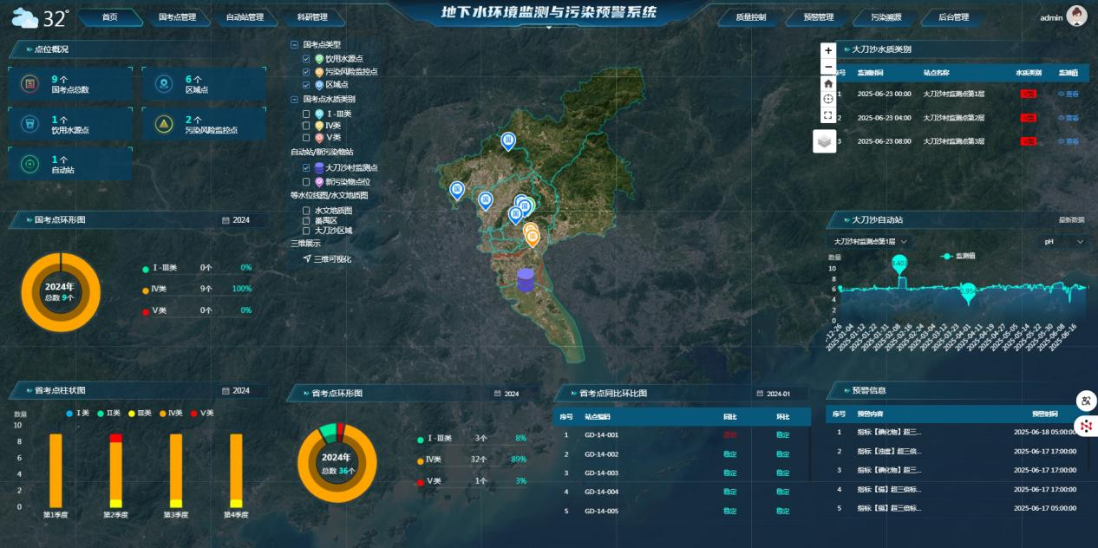This screenshot has width=1098, height=548.
Task: Click 三维可视化 link
Action: [331, 258]
